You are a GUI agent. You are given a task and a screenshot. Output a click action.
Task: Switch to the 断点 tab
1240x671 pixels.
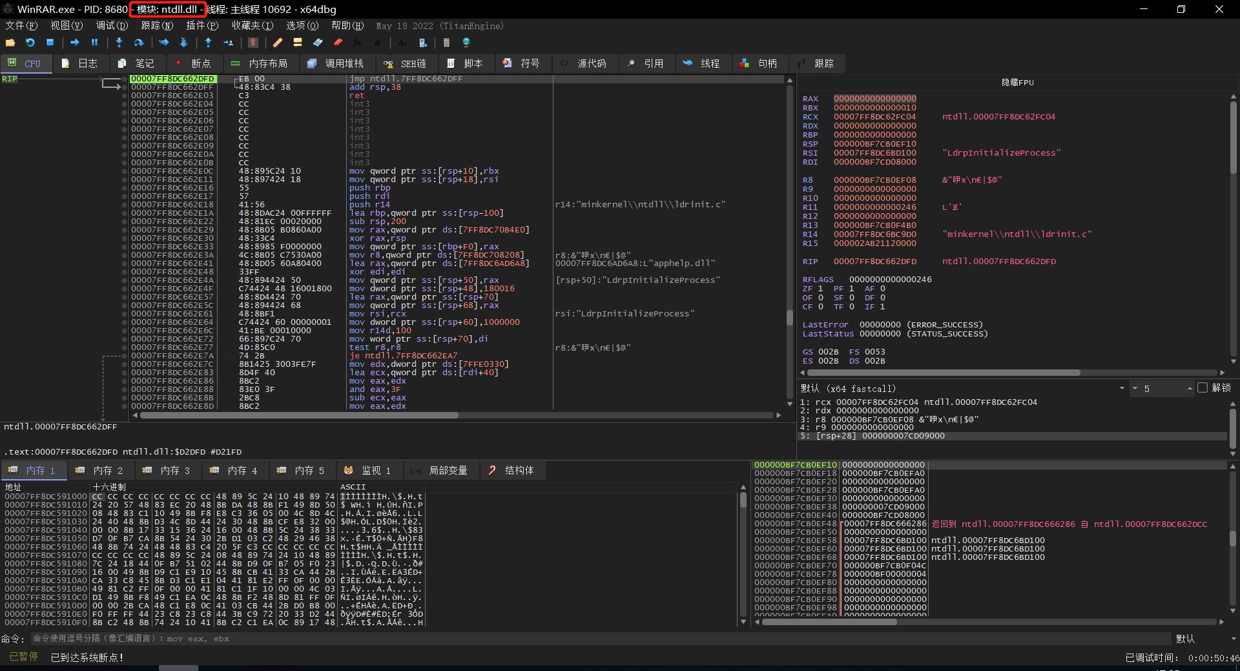point(200,63)
